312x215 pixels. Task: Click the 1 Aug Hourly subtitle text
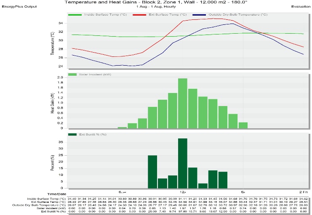coord(156,7)
